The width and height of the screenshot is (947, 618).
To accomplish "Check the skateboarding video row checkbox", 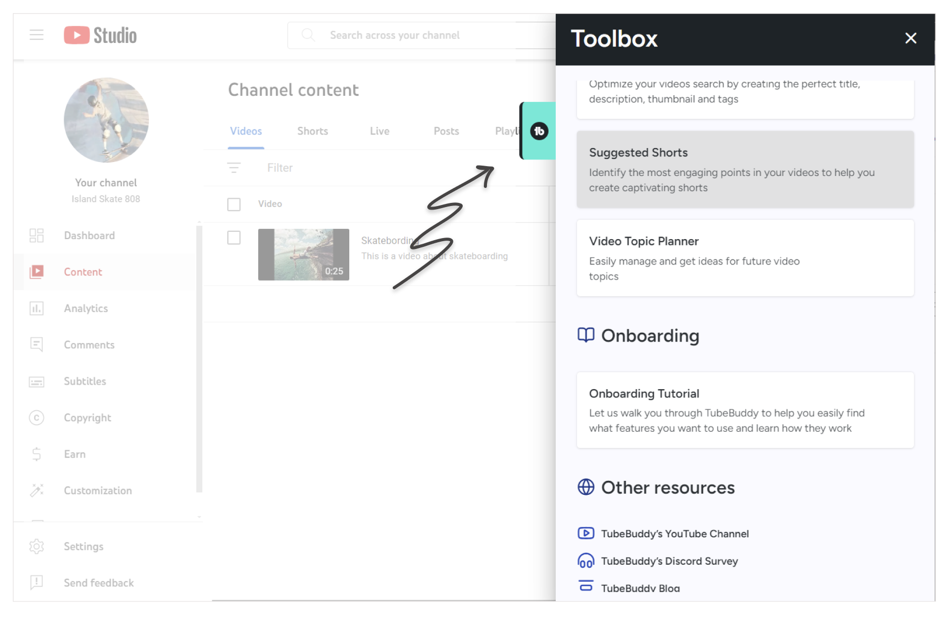I will [234, 238].
